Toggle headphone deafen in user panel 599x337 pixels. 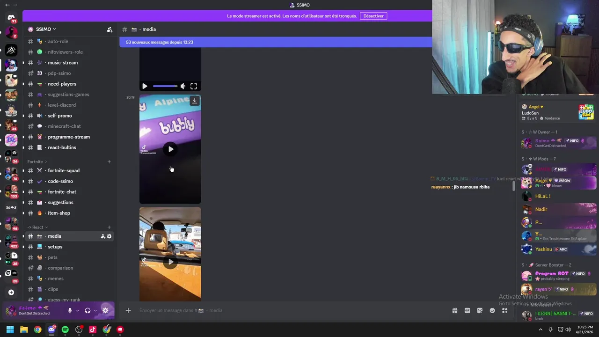pyautogui.click(x=88, y=310)
